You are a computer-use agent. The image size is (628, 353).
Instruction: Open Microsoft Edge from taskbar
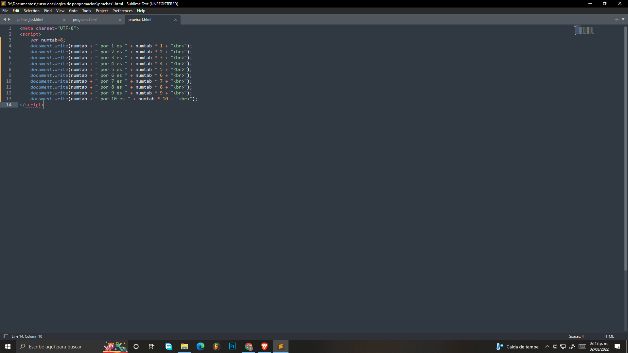(x=201, y=346)
